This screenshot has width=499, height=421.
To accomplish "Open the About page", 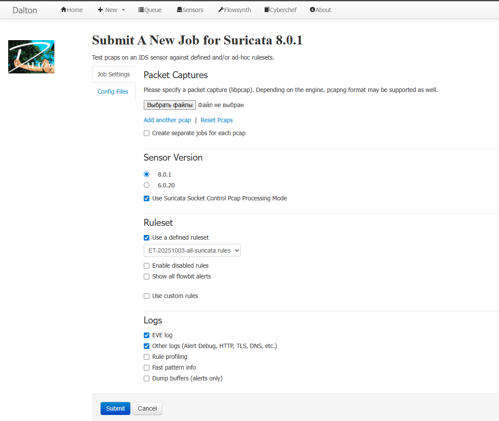I will click(320, 10).
